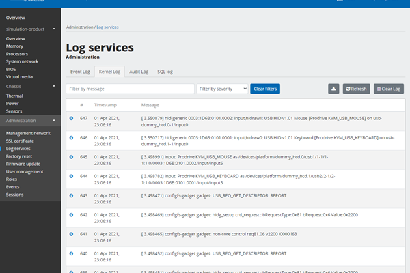Select the KVM_USB_MOUSE hid-generic message in row 647
410x273 pixels.
[262, 121]
